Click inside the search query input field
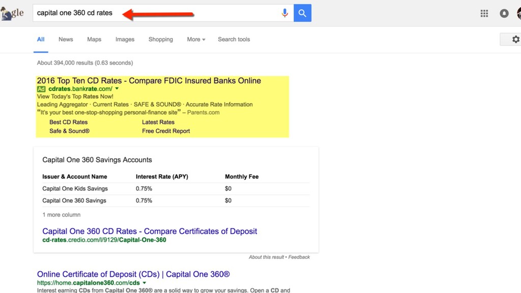The image size is (521, 293). (156, 13)
